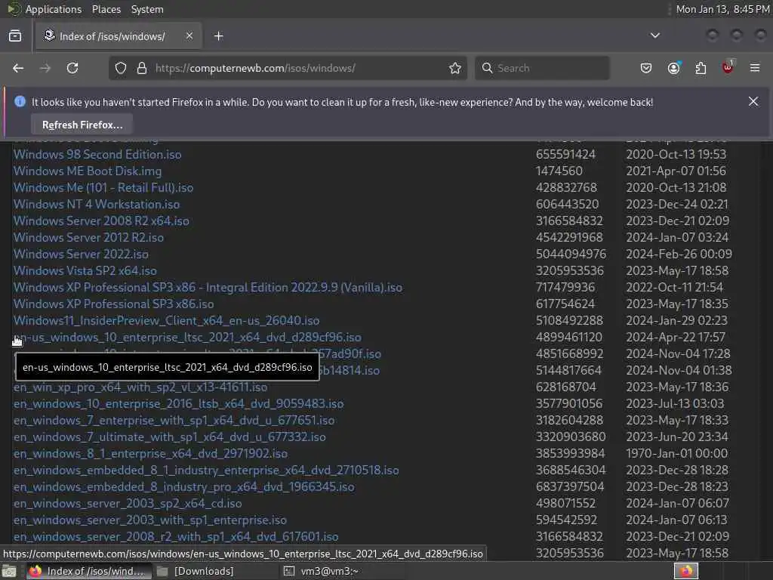
Task: Open en_windows_8_1_enterprise_x64 link
Action: 151,453
